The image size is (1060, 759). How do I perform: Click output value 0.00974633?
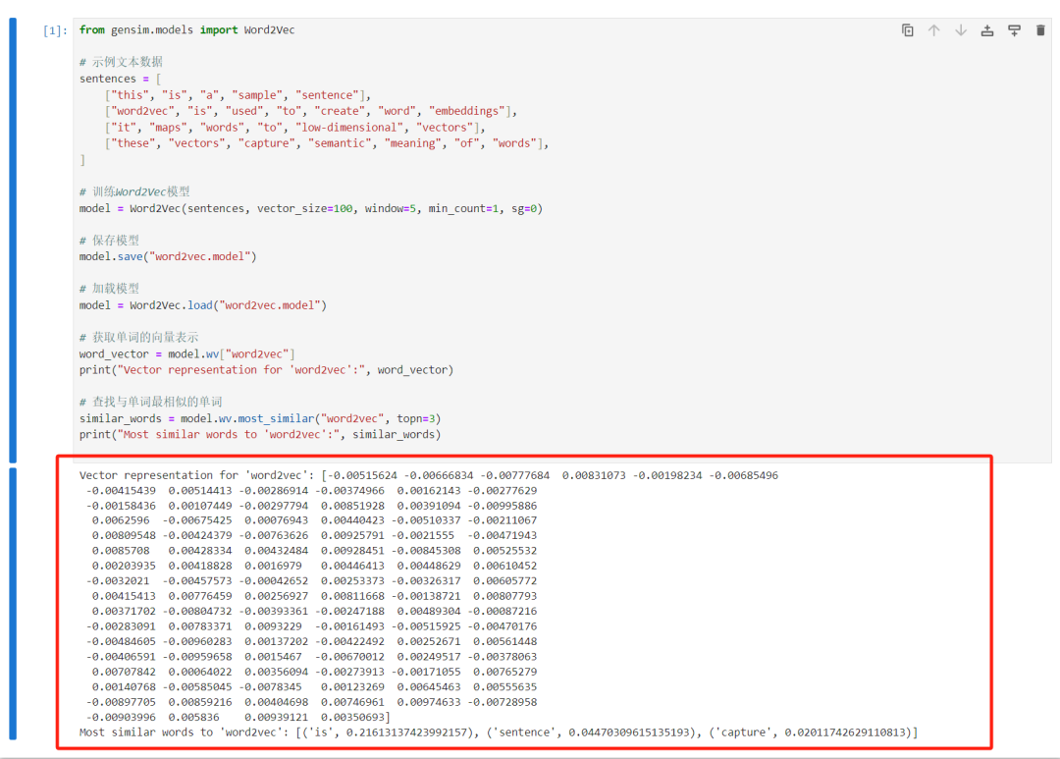click(x=429, y=702)
